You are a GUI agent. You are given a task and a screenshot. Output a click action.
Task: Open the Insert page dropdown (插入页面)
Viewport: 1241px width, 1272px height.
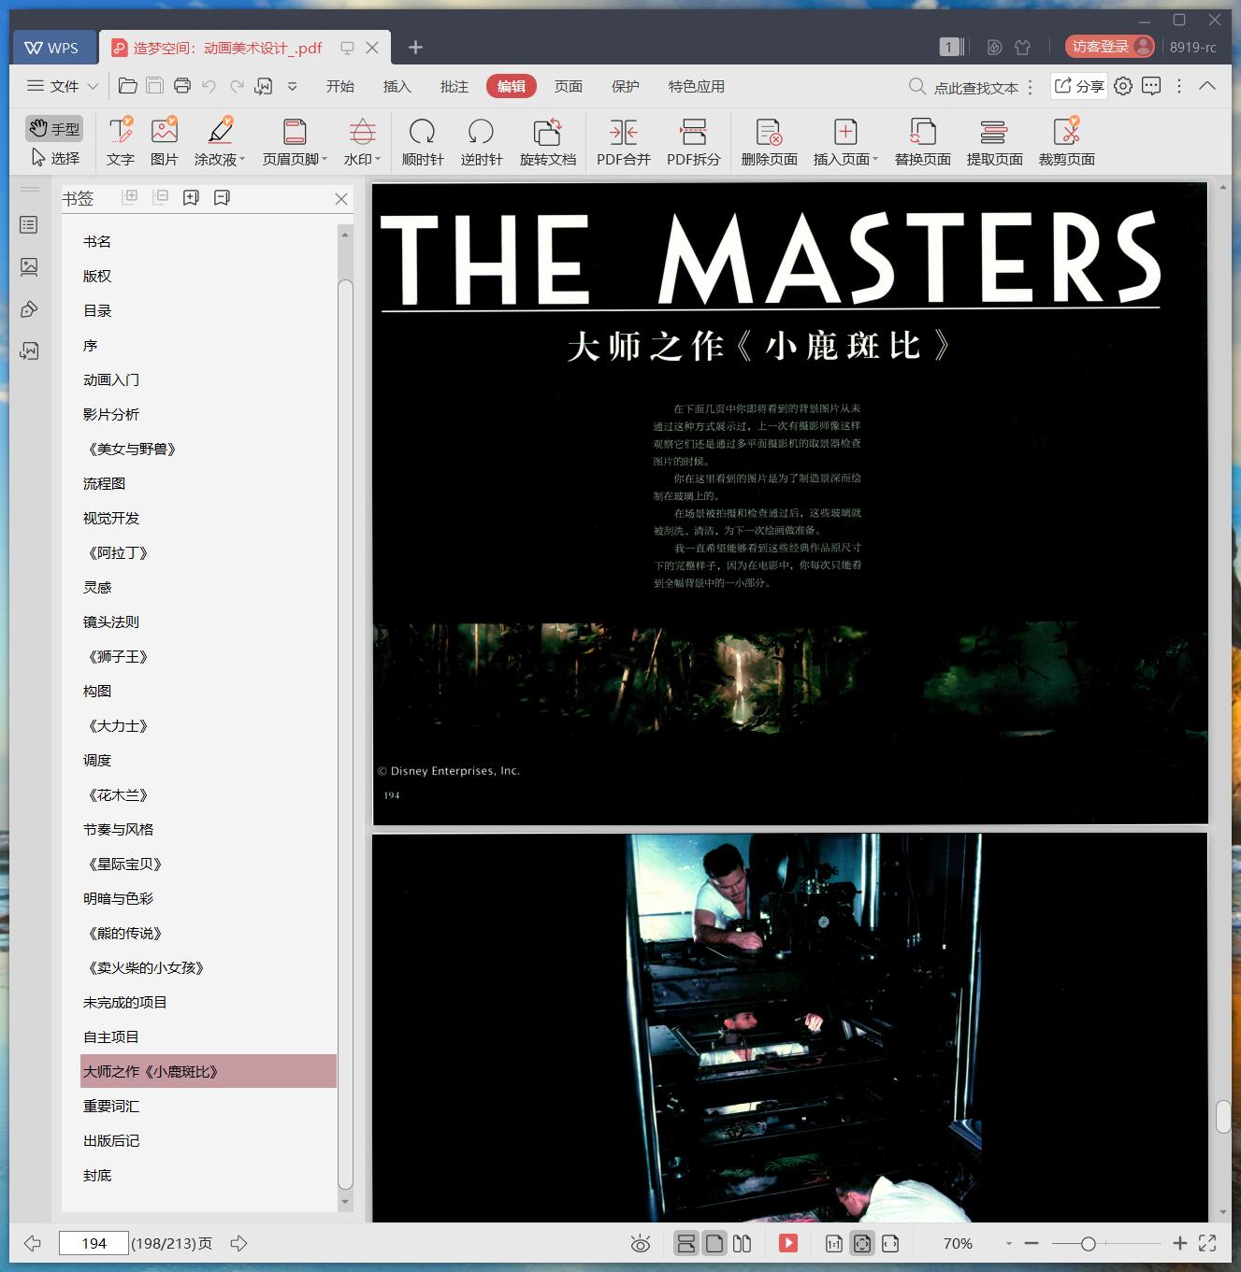coord(845,142)
